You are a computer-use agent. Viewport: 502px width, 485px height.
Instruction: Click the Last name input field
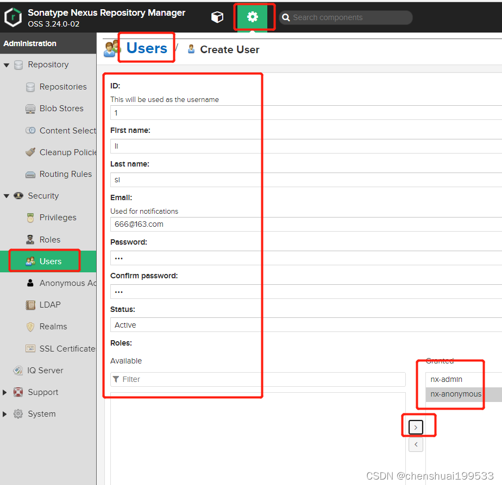pos(306,180)
